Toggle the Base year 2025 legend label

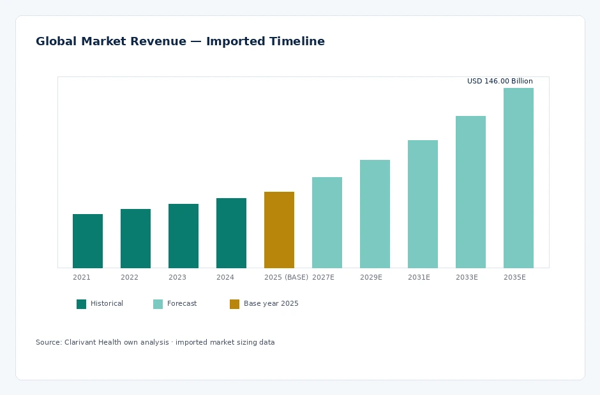click(x=271, y=304)
